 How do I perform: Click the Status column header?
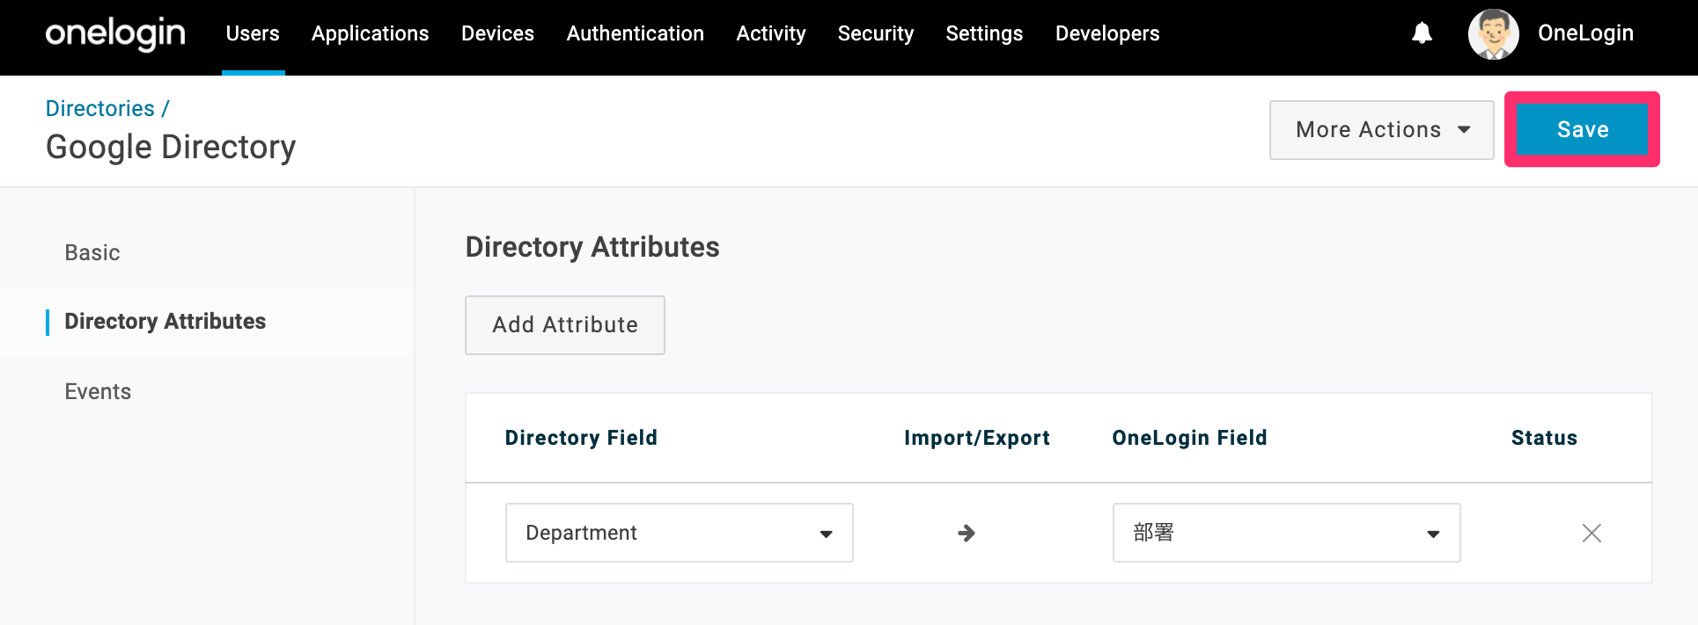click(1544, 438)
